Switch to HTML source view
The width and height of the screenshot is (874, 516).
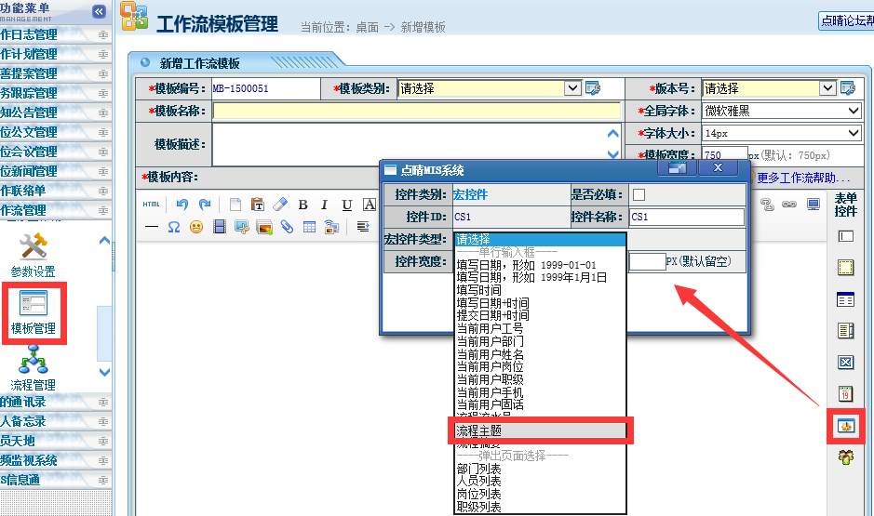[151, 205]
